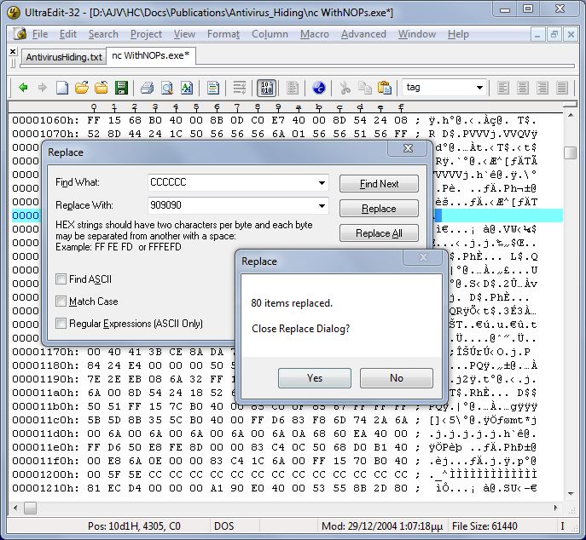The width and height of the screenshot is (586, 540).
Task: Click the clipboard paste icon
Action: tap(384, 88)
